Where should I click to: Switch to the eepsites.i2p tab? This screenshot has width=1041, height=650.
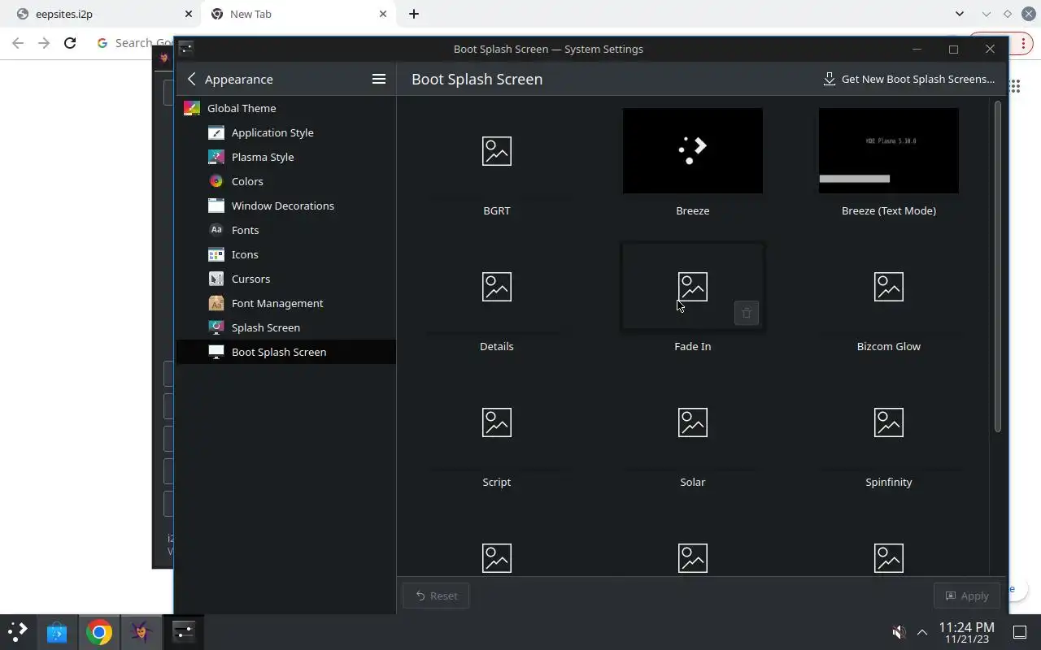point(103,14)
